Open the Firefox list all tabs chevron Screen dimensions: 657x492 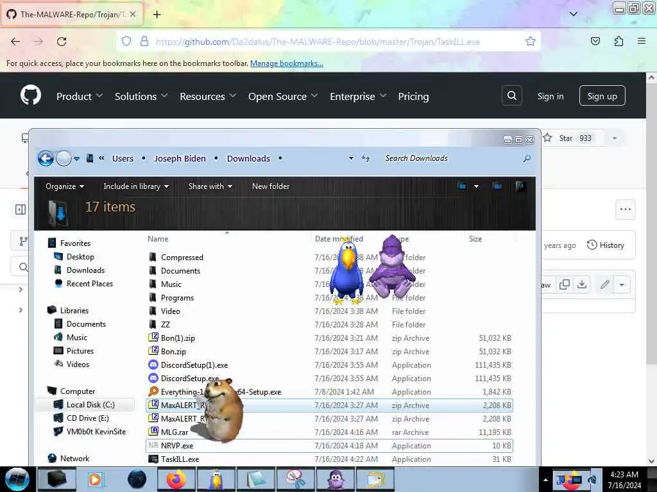click(x=574, y=14)
